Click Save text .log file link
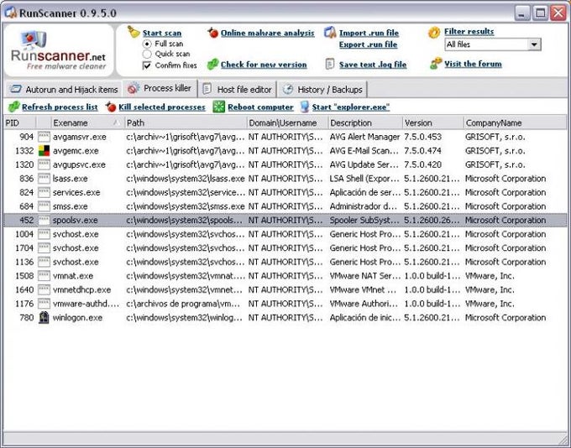The height and width of the screenshot is (448, 571). [x=373, y=65]
